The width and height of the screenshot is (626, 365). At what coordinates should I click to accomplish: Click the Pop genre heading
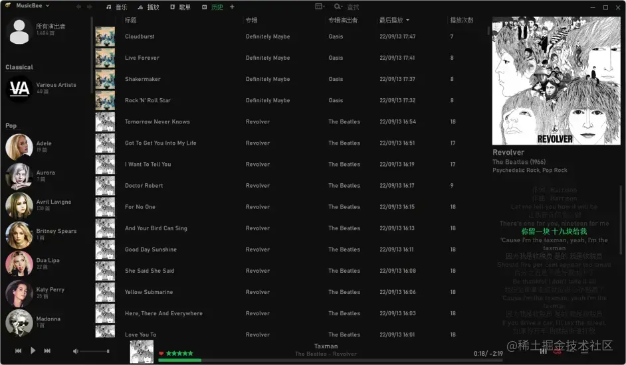coord(11,125)
